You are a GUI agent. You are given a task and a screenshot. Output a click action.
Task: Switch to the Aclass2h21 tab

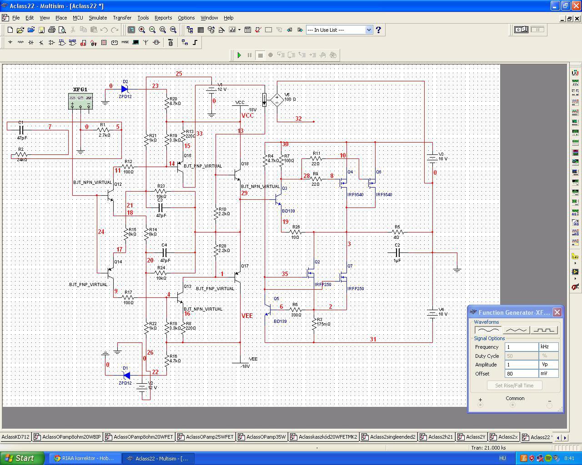tap(437, 437)
